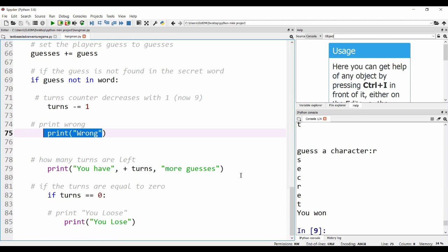This screenshot has width=448, height=252.
Task: Open the Run menu
Action: coord(52,16)
